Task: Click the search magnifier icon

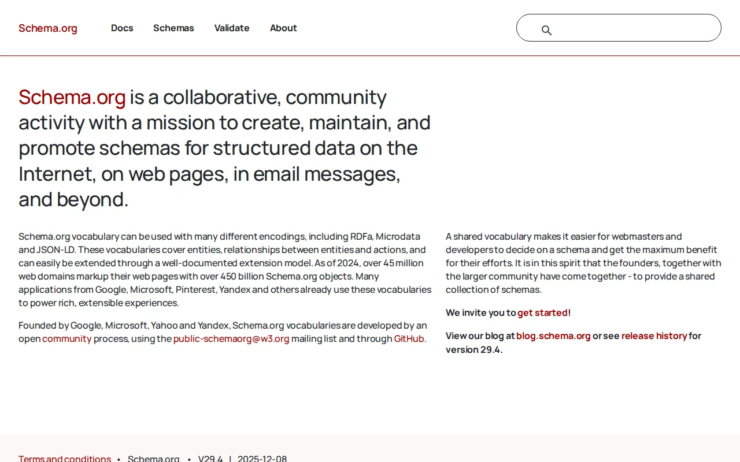Action: [546, 29]
